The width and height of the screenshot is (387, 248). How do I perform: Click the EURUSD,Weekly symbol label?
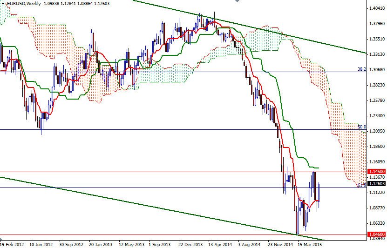pyautogui.click(x=23, y=3)
